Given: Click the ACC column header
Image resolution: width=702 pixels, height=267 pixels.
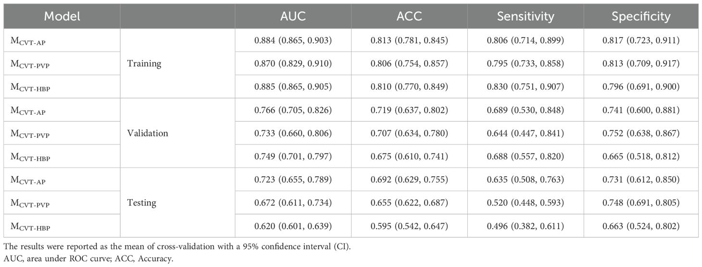Looking at the screenshot, I should [x=409, y=16].
